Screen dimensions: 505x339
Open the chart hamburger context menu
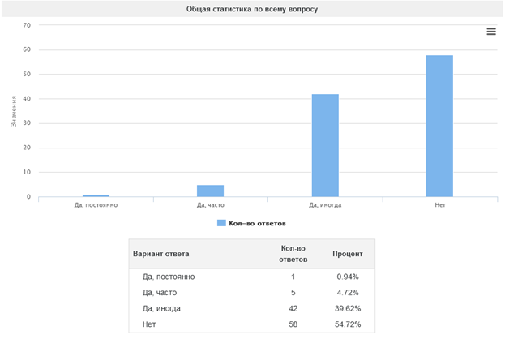tap(491, 32)
